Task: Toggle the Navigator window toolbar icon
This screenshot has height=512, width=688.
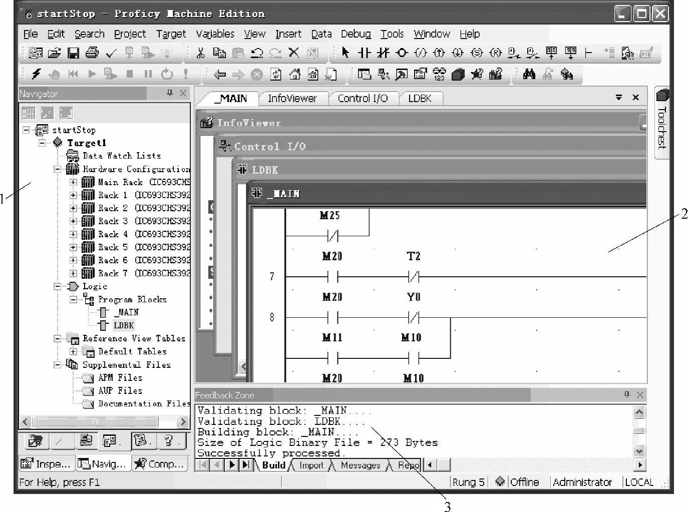Action: [x=364, y=75]
